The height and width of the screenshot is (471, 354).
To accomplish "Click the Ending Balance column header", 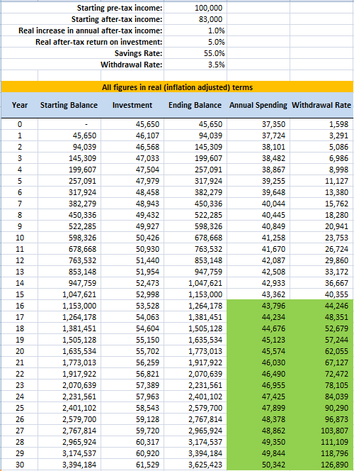I will tap(195, 105).
